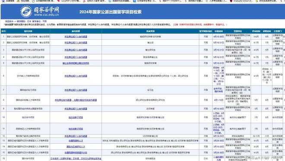Open the long channel link in row 8
Screen dimensions: 285x161
tap(76, 100)
